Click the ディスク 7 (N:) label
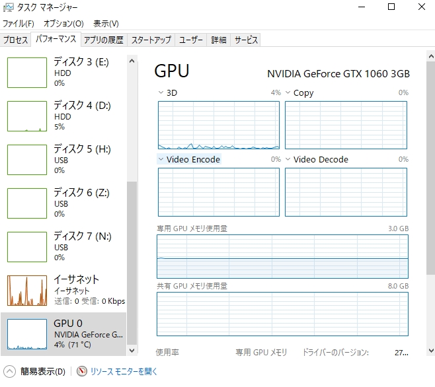 pos(83,236)
